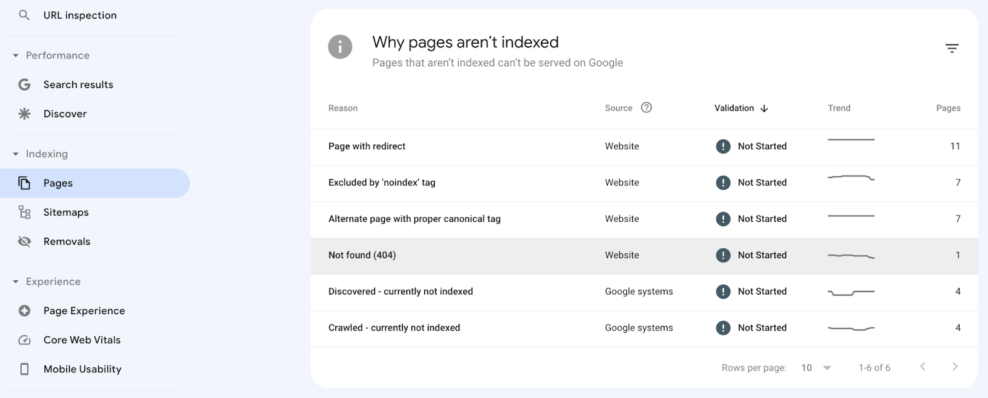The height and width of the screenshot is (398, 988).
Task: Open Search results with Google icon
Action: 25,84
